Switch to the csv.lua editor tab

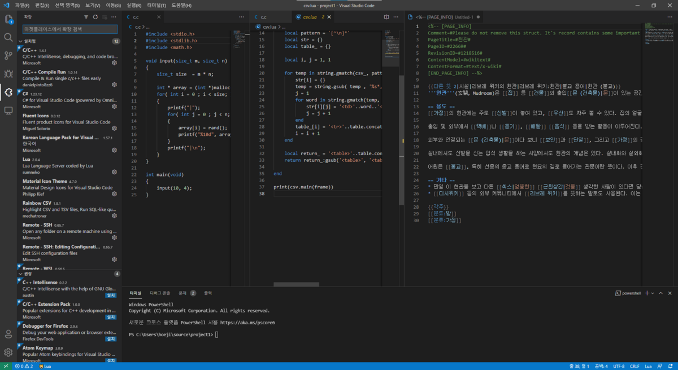coord(314,17)
